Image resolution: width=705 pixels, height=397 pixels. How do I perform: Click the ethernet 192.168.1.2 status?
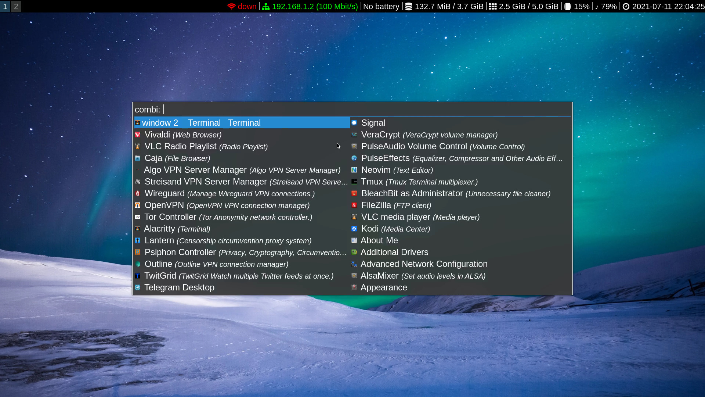310,7
